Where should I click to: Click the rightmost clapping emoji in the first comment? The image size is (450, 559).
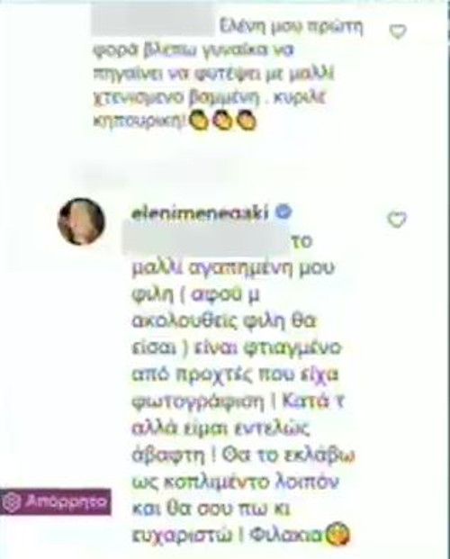[x=247, y=122]
